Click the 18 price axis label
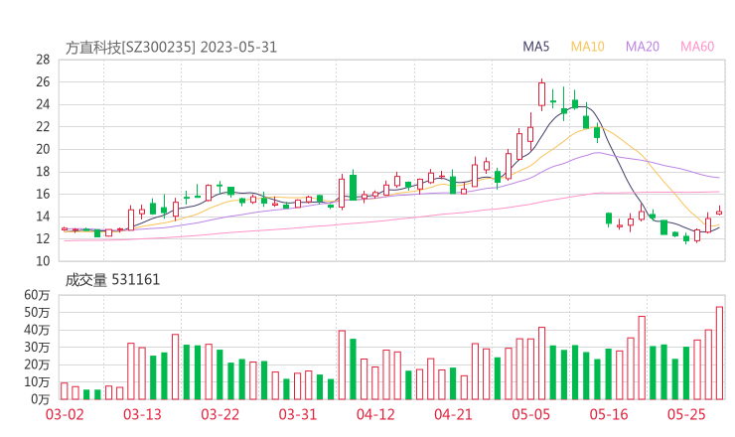 (x=43, y=172)
